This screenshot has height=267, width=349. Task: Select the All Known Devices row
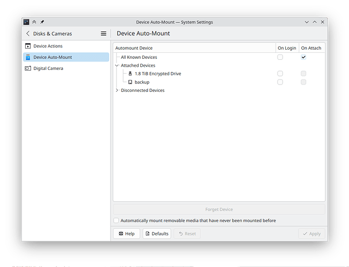(219, 57)
